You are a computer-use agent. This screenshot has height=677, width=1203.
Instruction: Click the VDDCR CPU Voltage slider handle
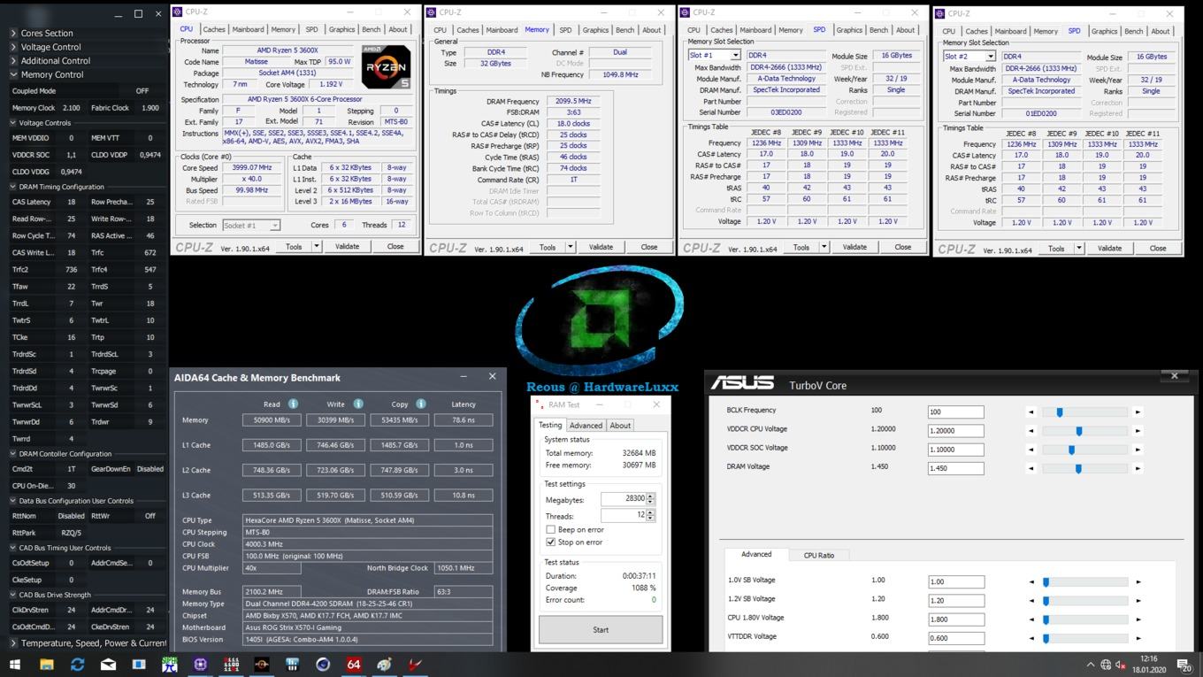pyautogui.click(x=1079, y=431)
